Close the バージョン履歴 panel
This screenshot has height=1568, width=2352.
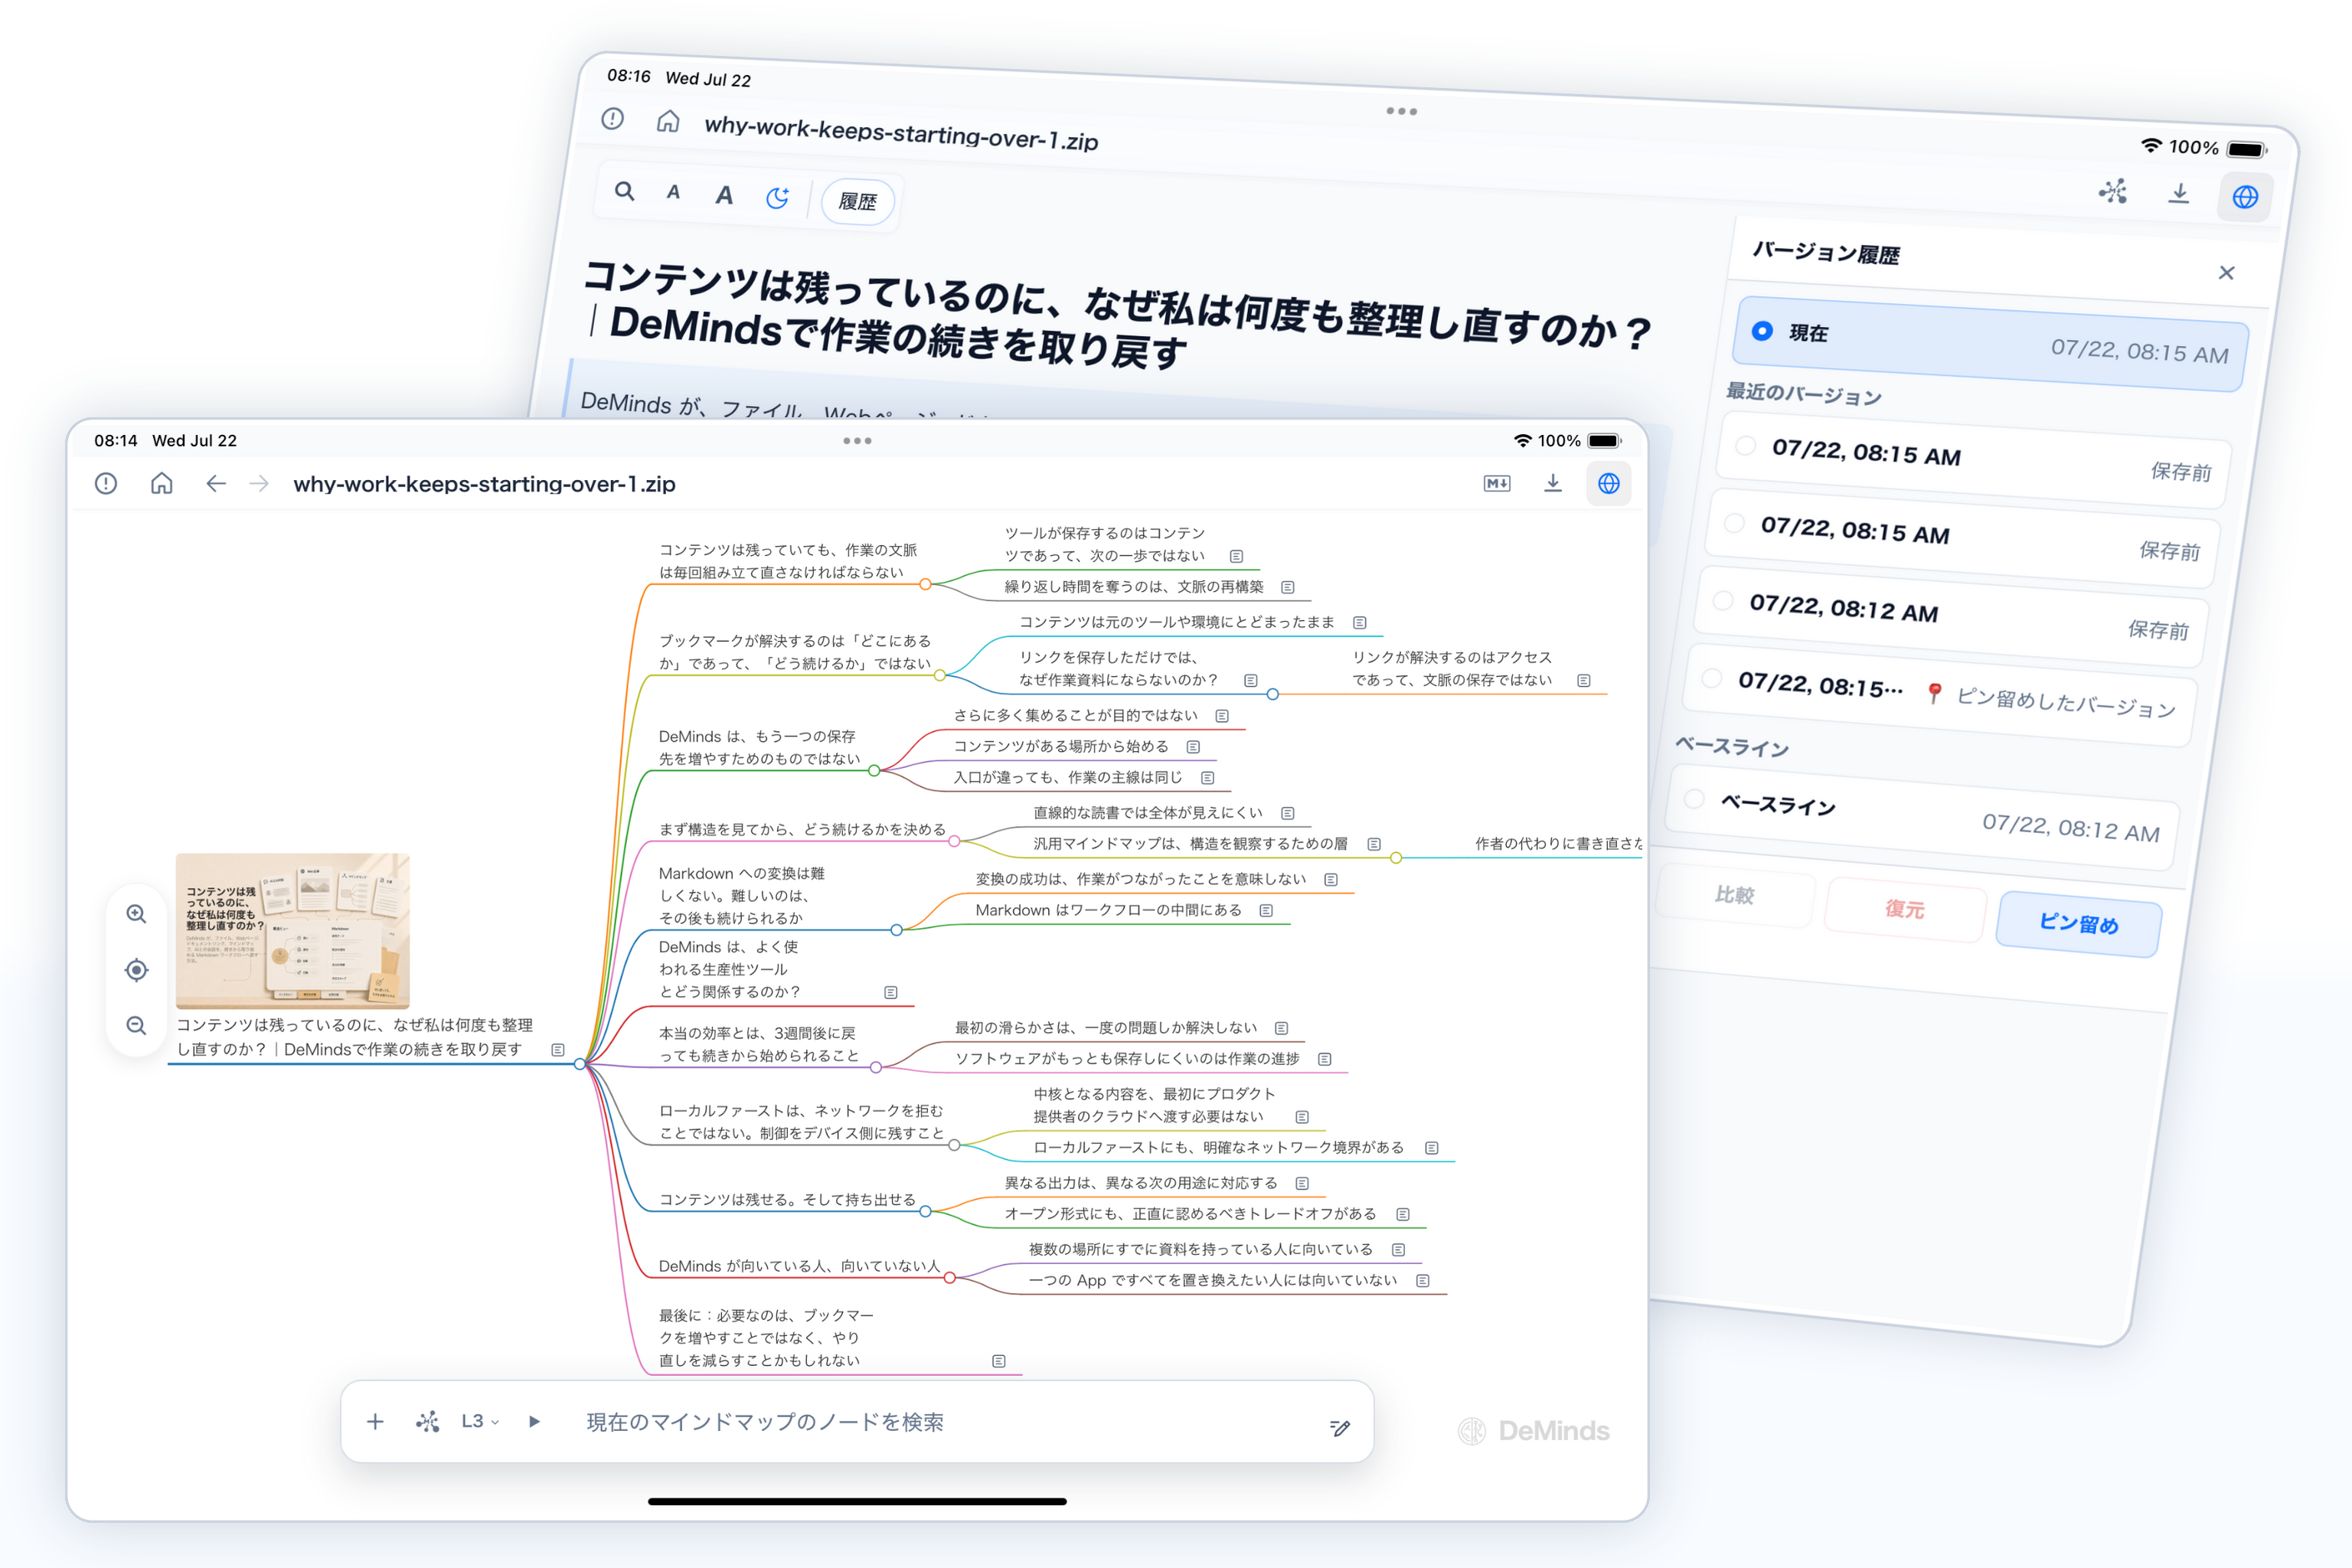2226,273
